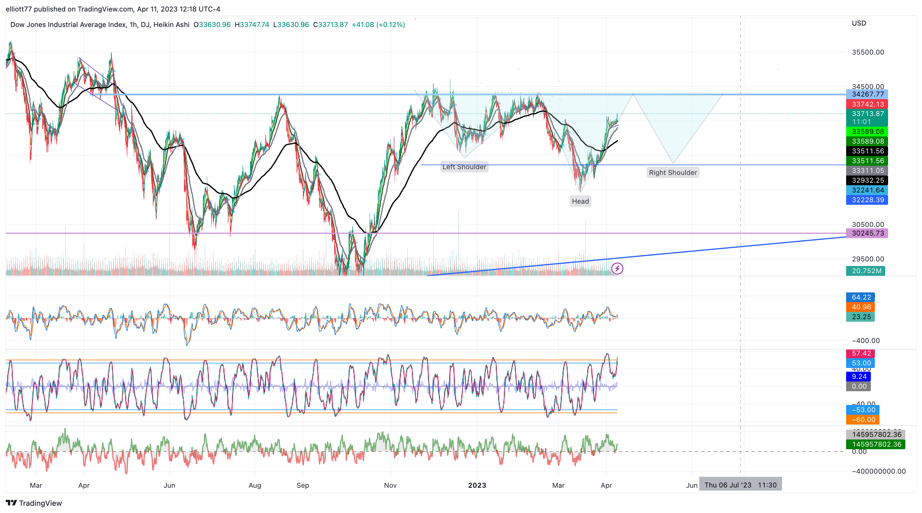Image resolution: width=922 pixels, height=513 pixels.
Task: Click the Thu 06 Jul '23 time marker
Action: click(741, 485)
